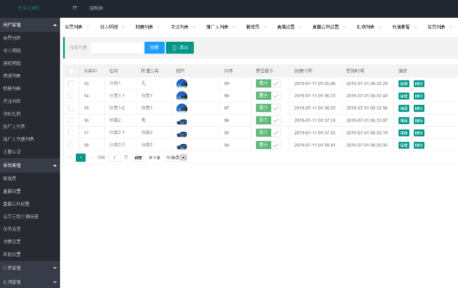Focus the jump-to-page number field
Image resolution: width=458 pixels, height=288 pixels.
coord(115,158)
